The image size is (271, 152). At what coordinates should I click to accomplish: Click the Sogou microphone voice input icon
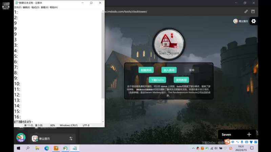[x=242, y=142]
